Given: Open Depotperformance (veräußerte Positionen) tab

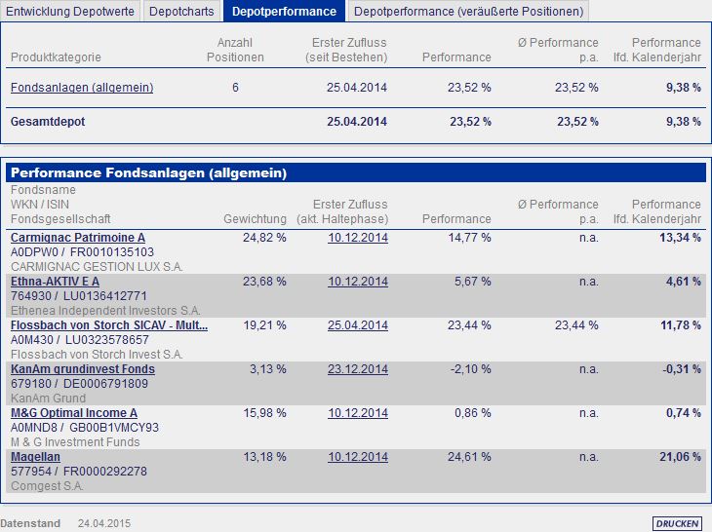Looking at the screenshot, I should [x=468, y=11].
